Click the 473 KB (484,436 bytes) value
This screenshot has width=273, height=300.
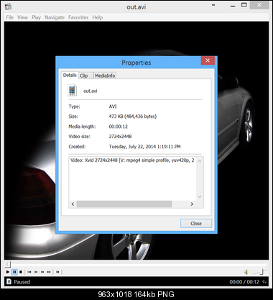[x=133, y=117]
